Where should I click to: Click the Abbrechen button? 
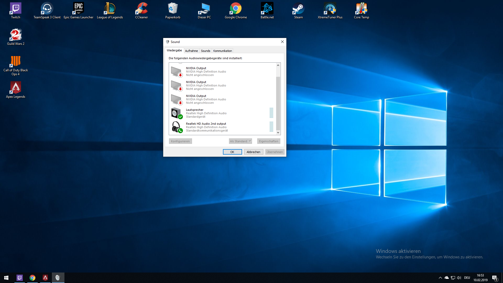coord(253,152)
